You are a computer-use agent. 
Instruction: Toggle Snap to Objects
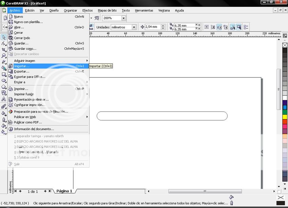219,27
